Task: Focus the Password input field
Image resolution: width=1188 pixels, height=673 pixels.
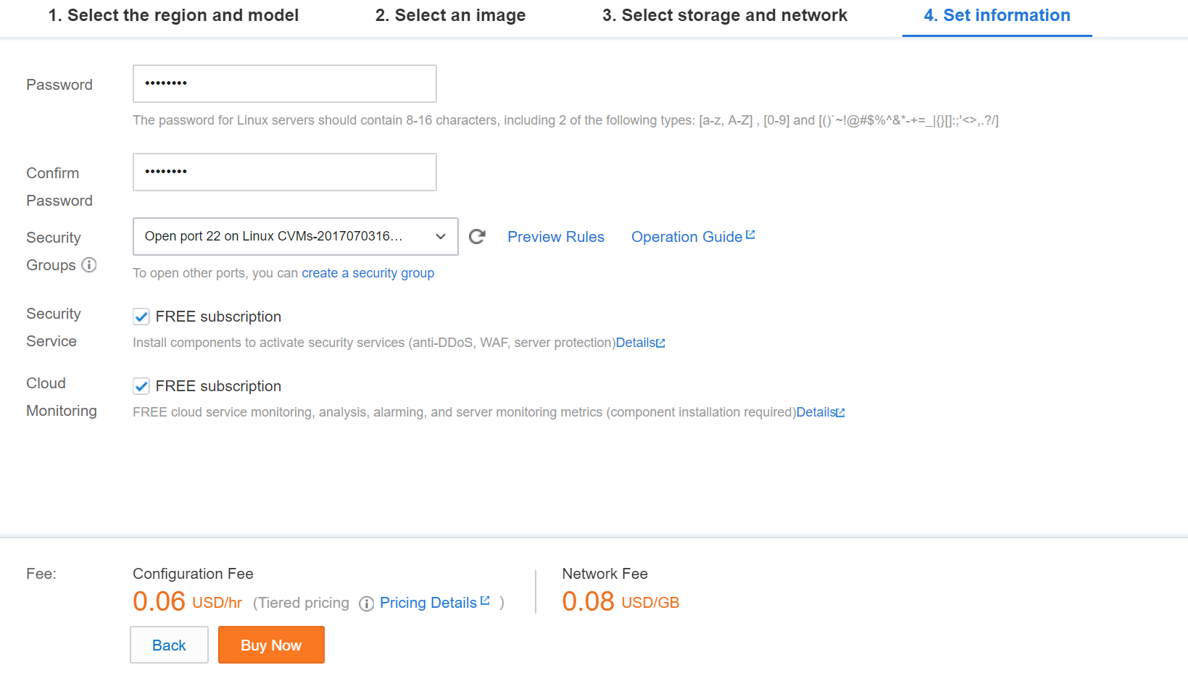Action: pyautogui.click(x=285, y=83)
